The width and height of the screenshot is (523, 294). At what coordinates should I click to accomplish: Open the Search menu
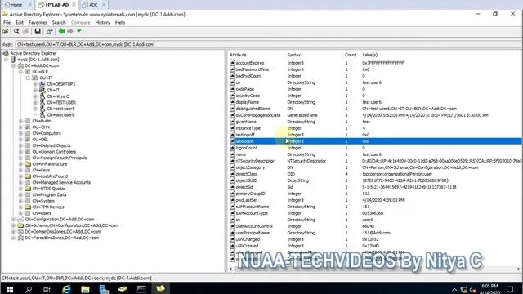59,22
